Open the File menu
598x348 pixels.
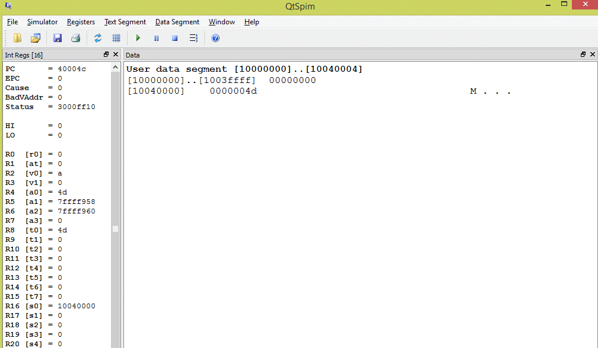click(x=12, y=22)
